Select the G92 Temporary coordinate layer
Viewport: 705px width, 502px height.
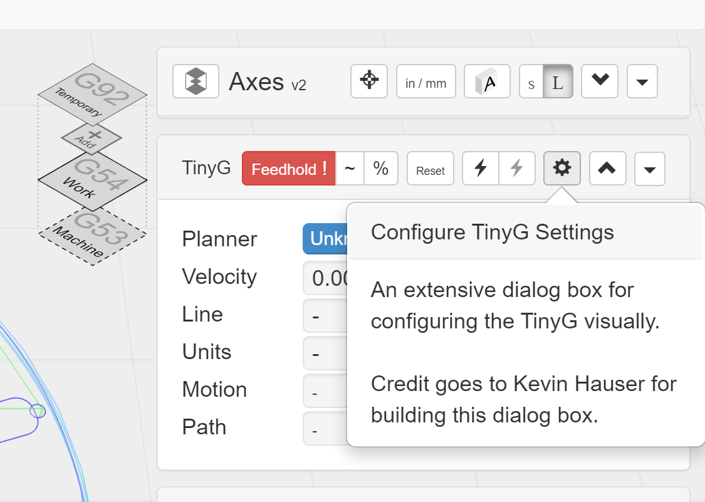coord(93,95)
